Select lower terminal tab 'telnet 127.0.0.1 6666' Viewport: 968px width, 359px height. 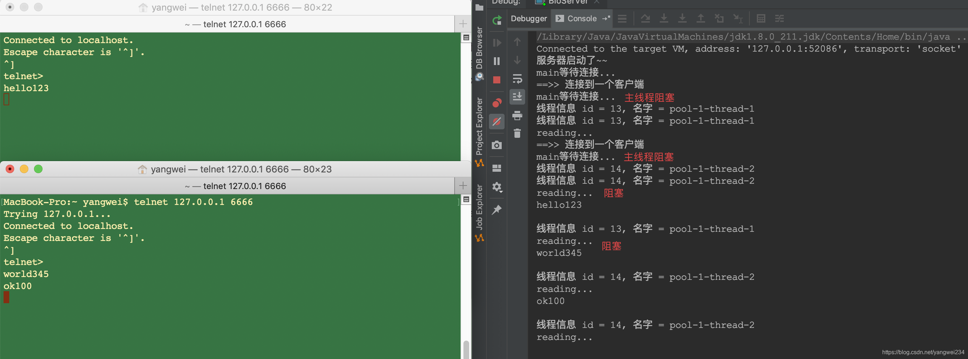point(235,186)
